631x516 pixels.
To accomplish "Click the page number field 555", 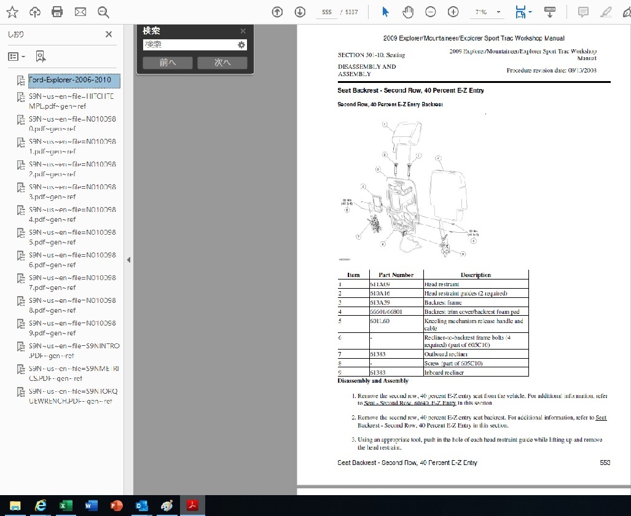I will pos(326,12).
